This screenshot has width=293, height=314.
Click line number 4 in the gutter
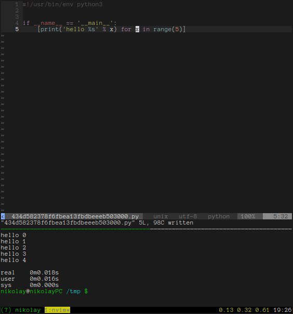click(x=17, y=23)
